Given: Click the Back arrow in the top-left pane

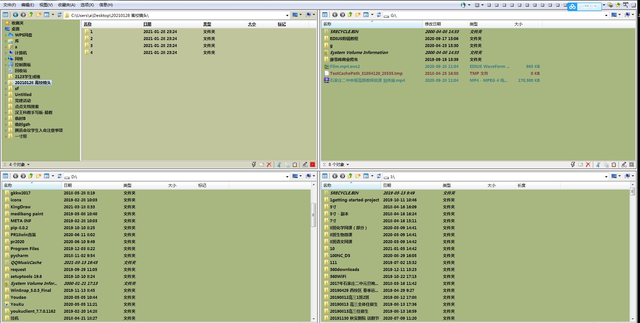Looking at the screenshot, I should [x=16, y=15].
